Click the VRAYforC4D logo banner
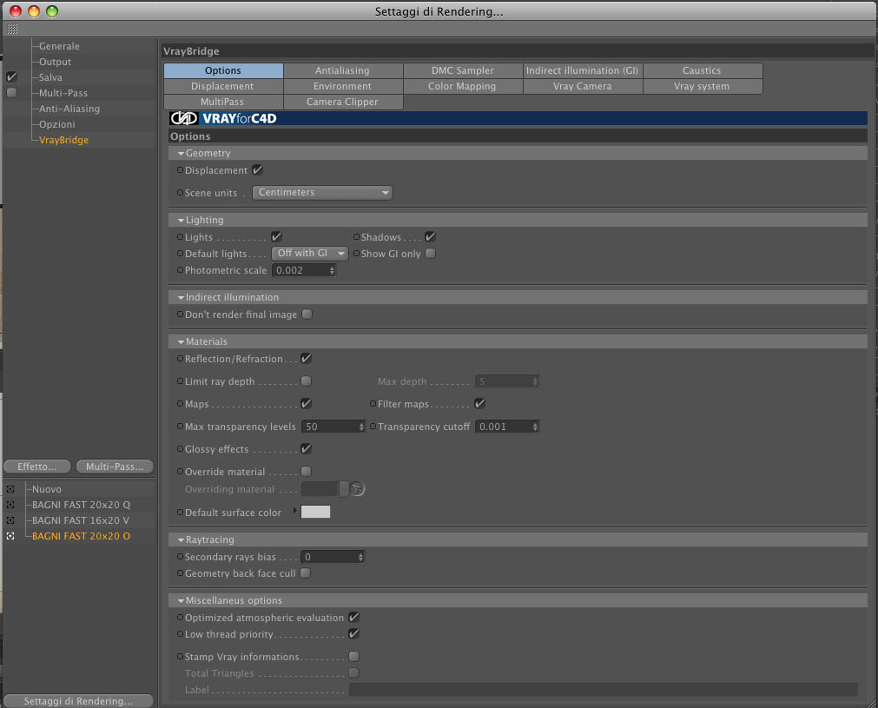The height and width of the screenshot is (708, 878). click(518, 118)
